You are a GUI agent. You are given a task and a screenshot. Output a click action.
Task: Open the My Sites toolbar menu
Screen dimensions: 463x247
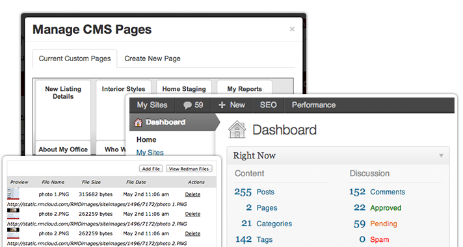coord(152,105)
